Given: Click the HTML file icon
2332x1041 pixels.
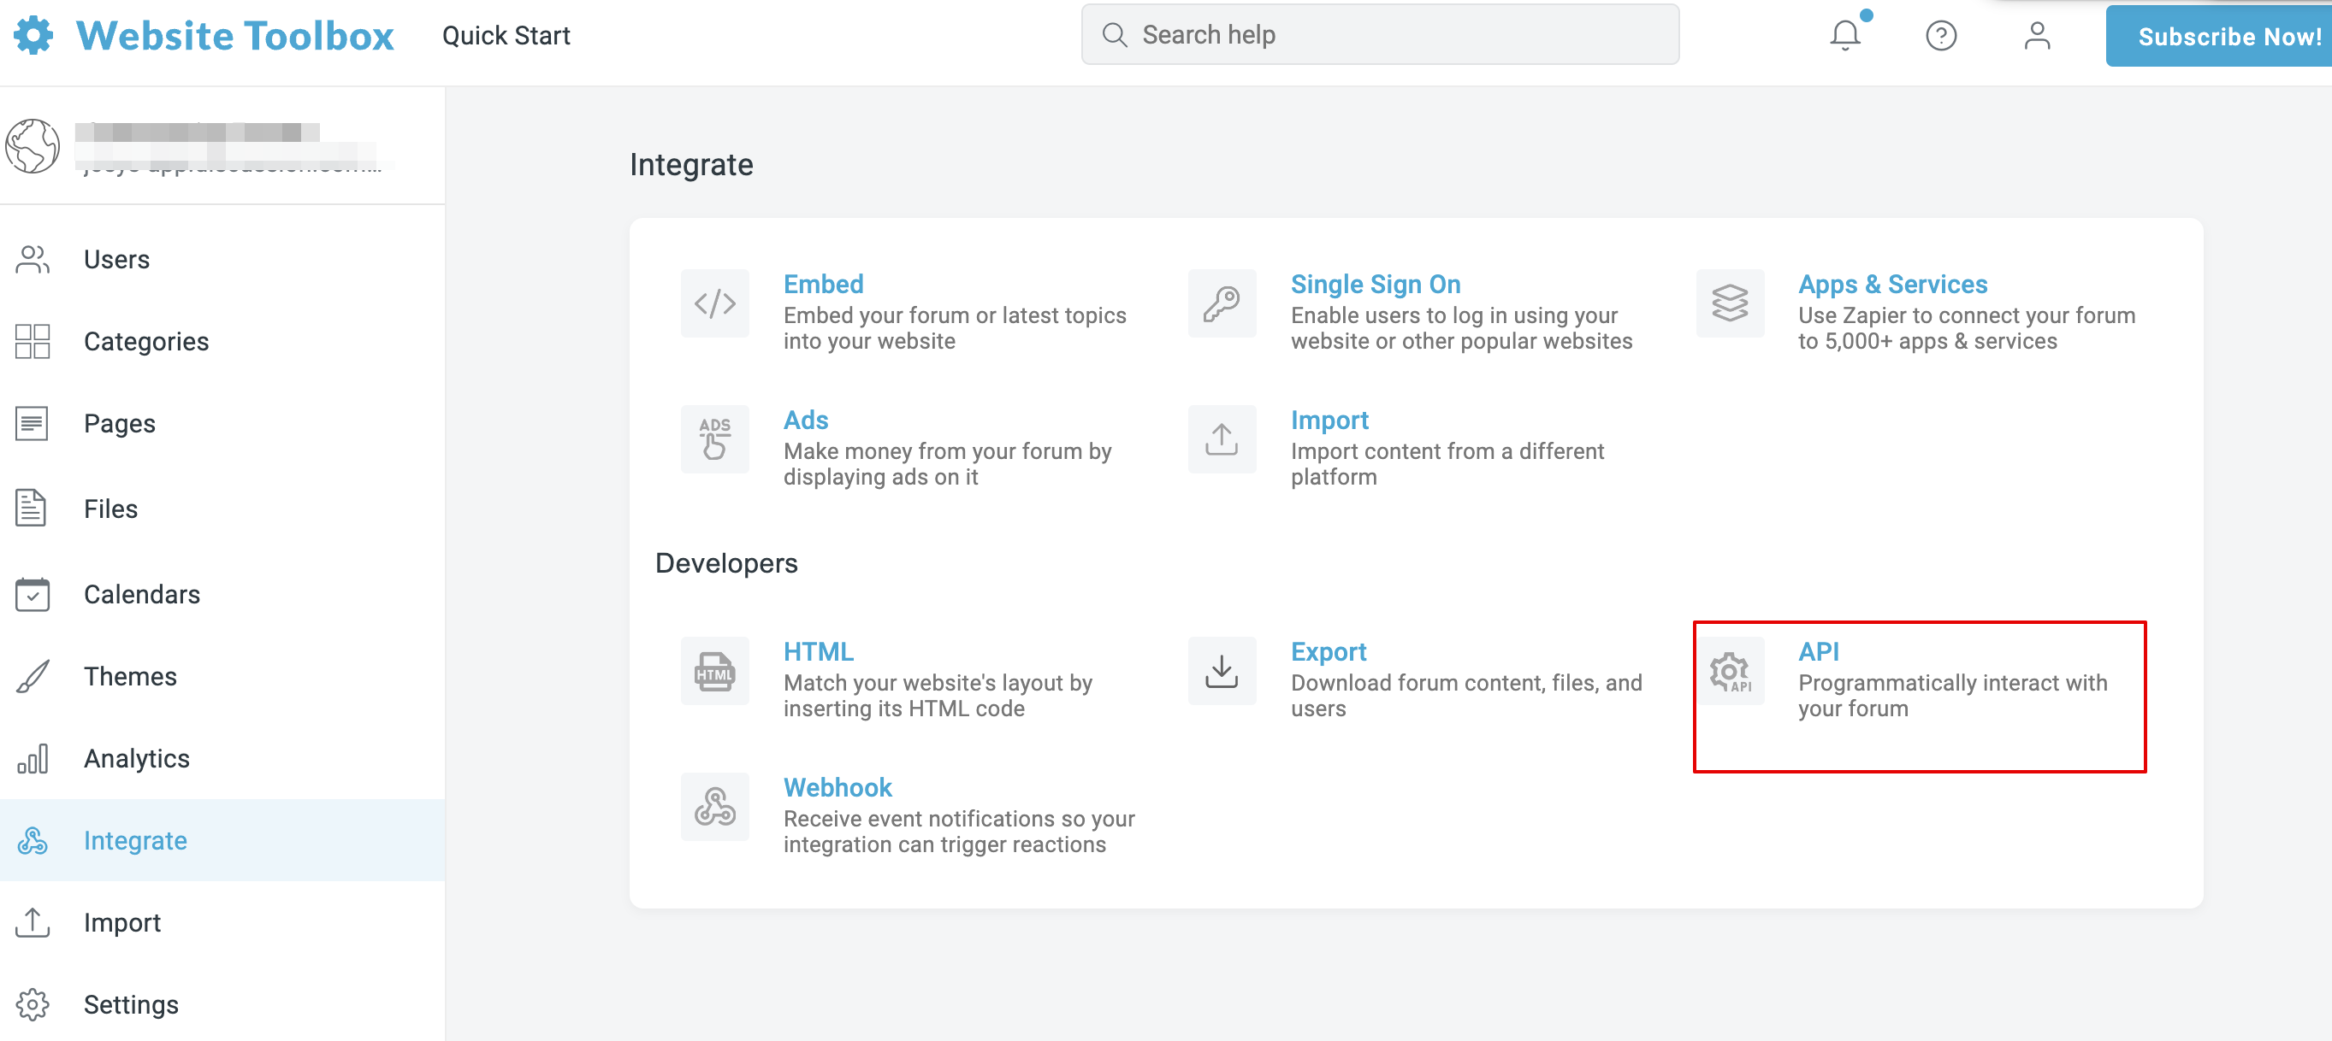Looking at the screenshot, I should pos(714,671).
